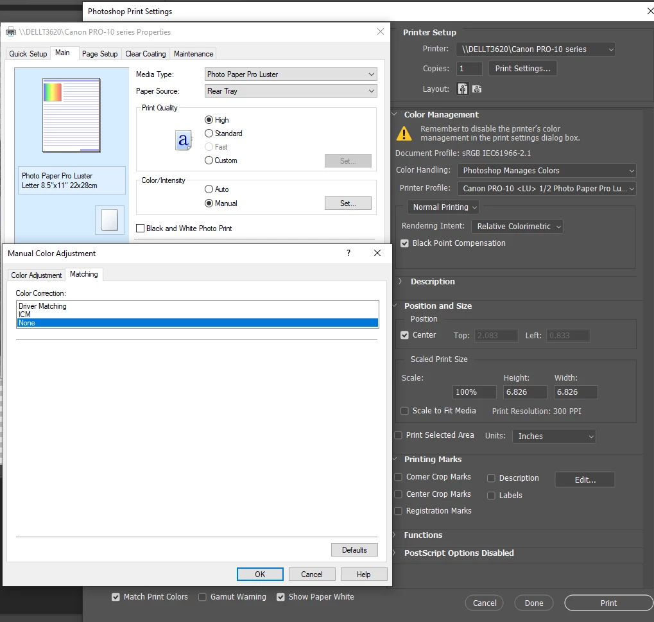Select ICM color correction option

click(x=197, y=314)
